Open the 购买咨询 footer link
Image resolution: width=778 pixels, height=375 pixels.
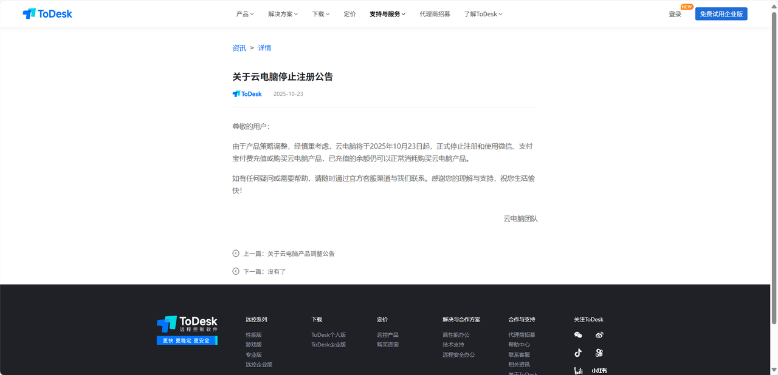388,345
